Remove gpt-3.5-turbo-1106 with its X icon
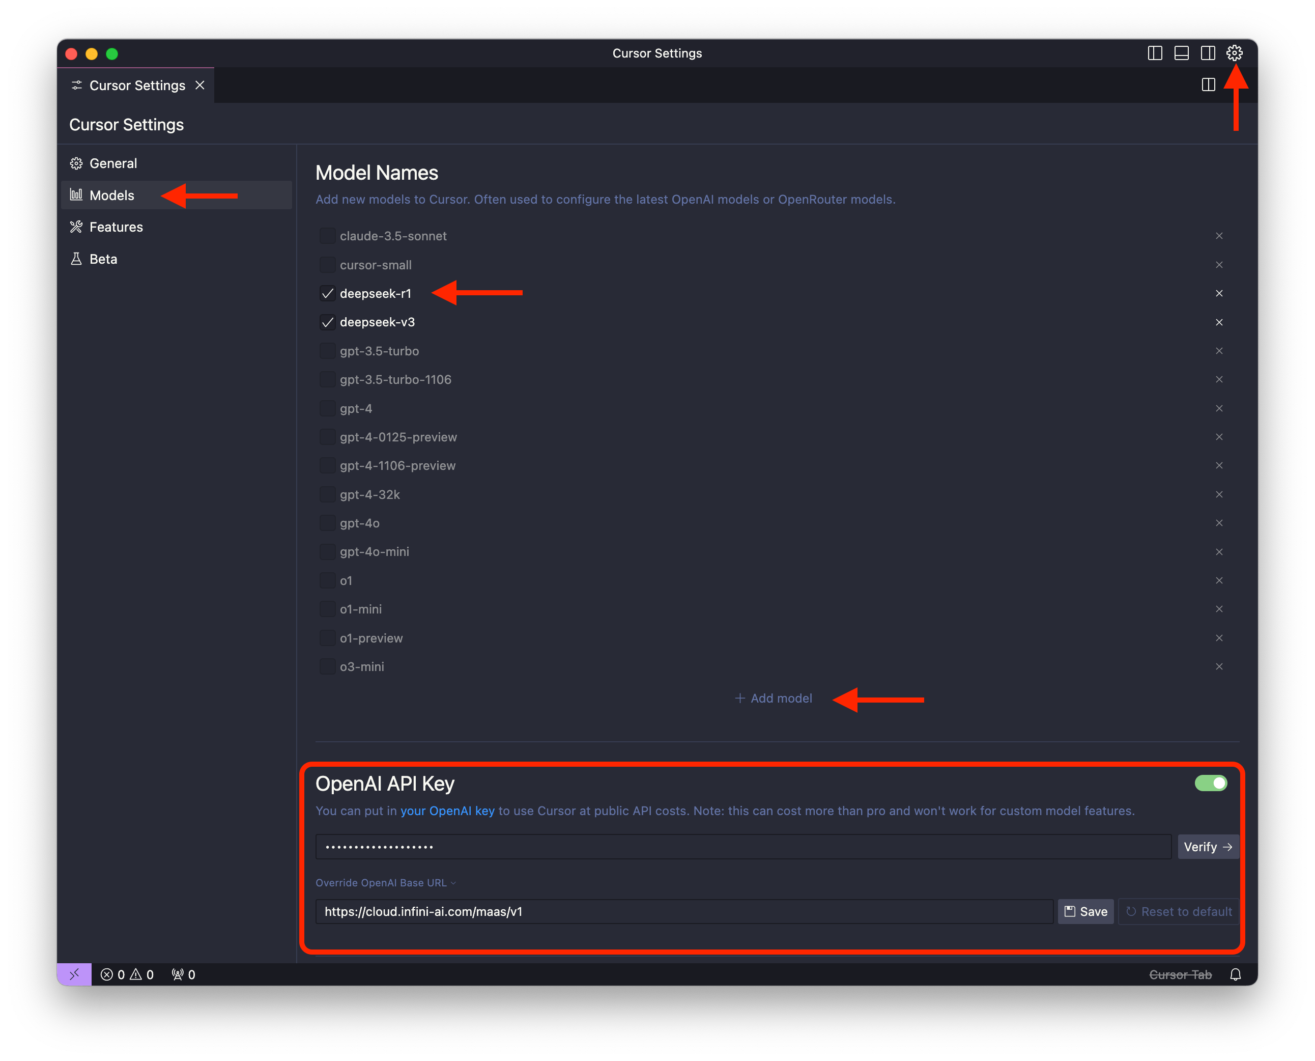This screenshot has height=1061, width=1315. tap(1219, 379)
